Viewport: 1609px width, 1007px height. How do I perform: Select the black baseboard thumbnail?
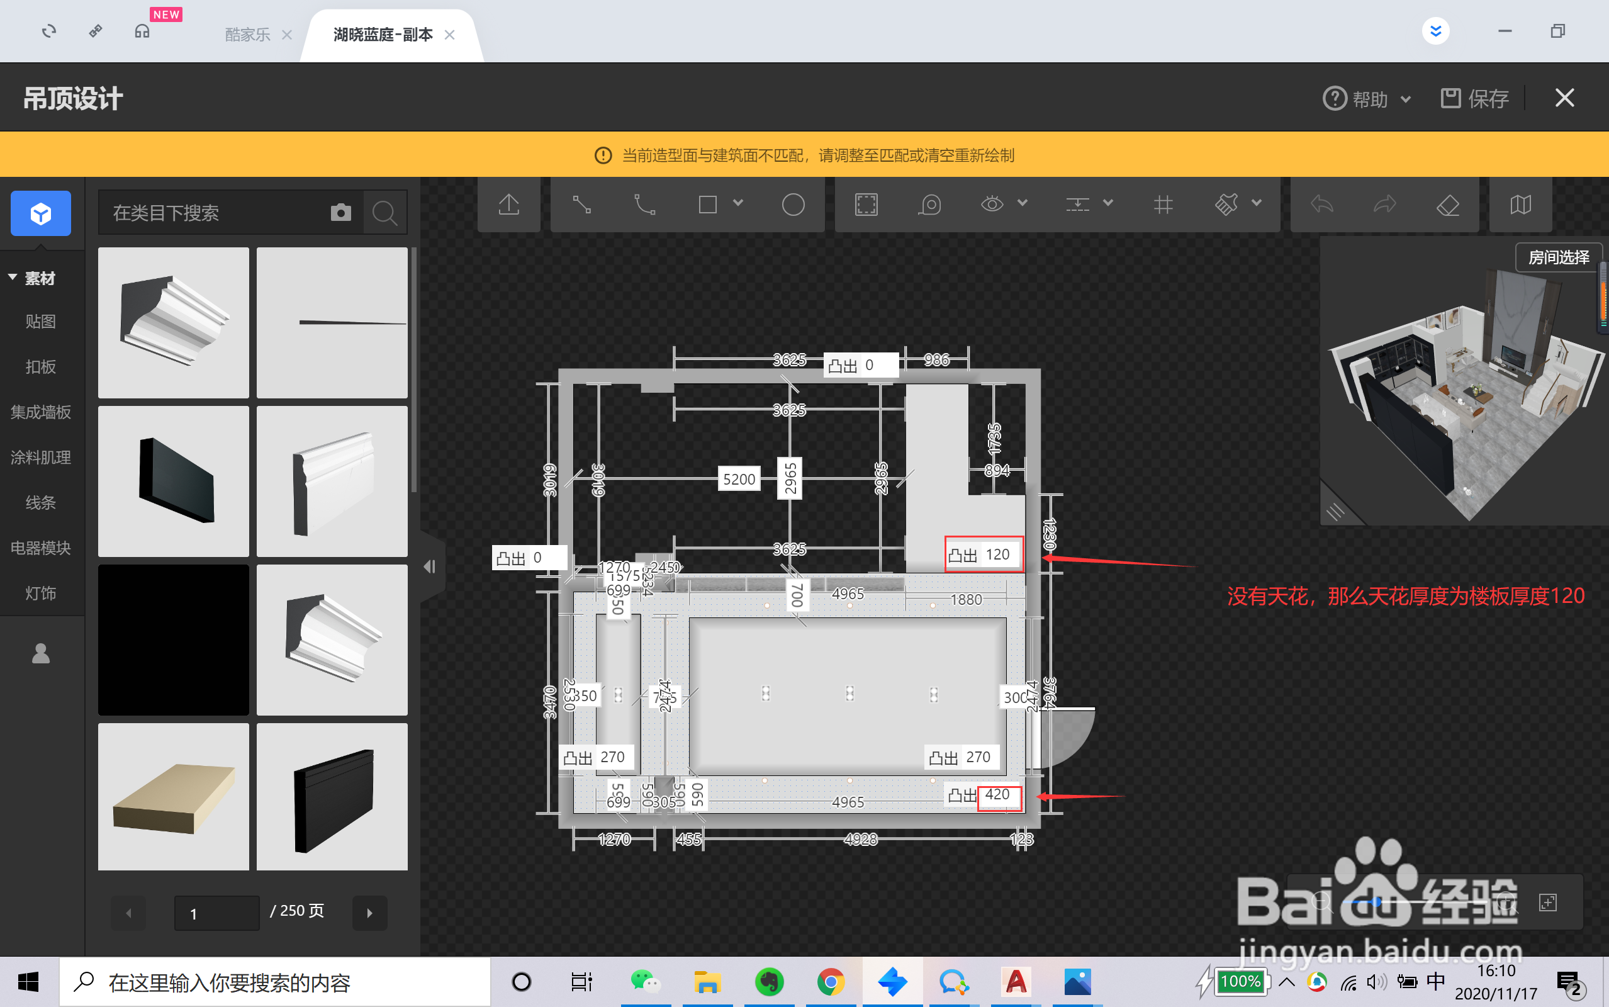point(332,797)
